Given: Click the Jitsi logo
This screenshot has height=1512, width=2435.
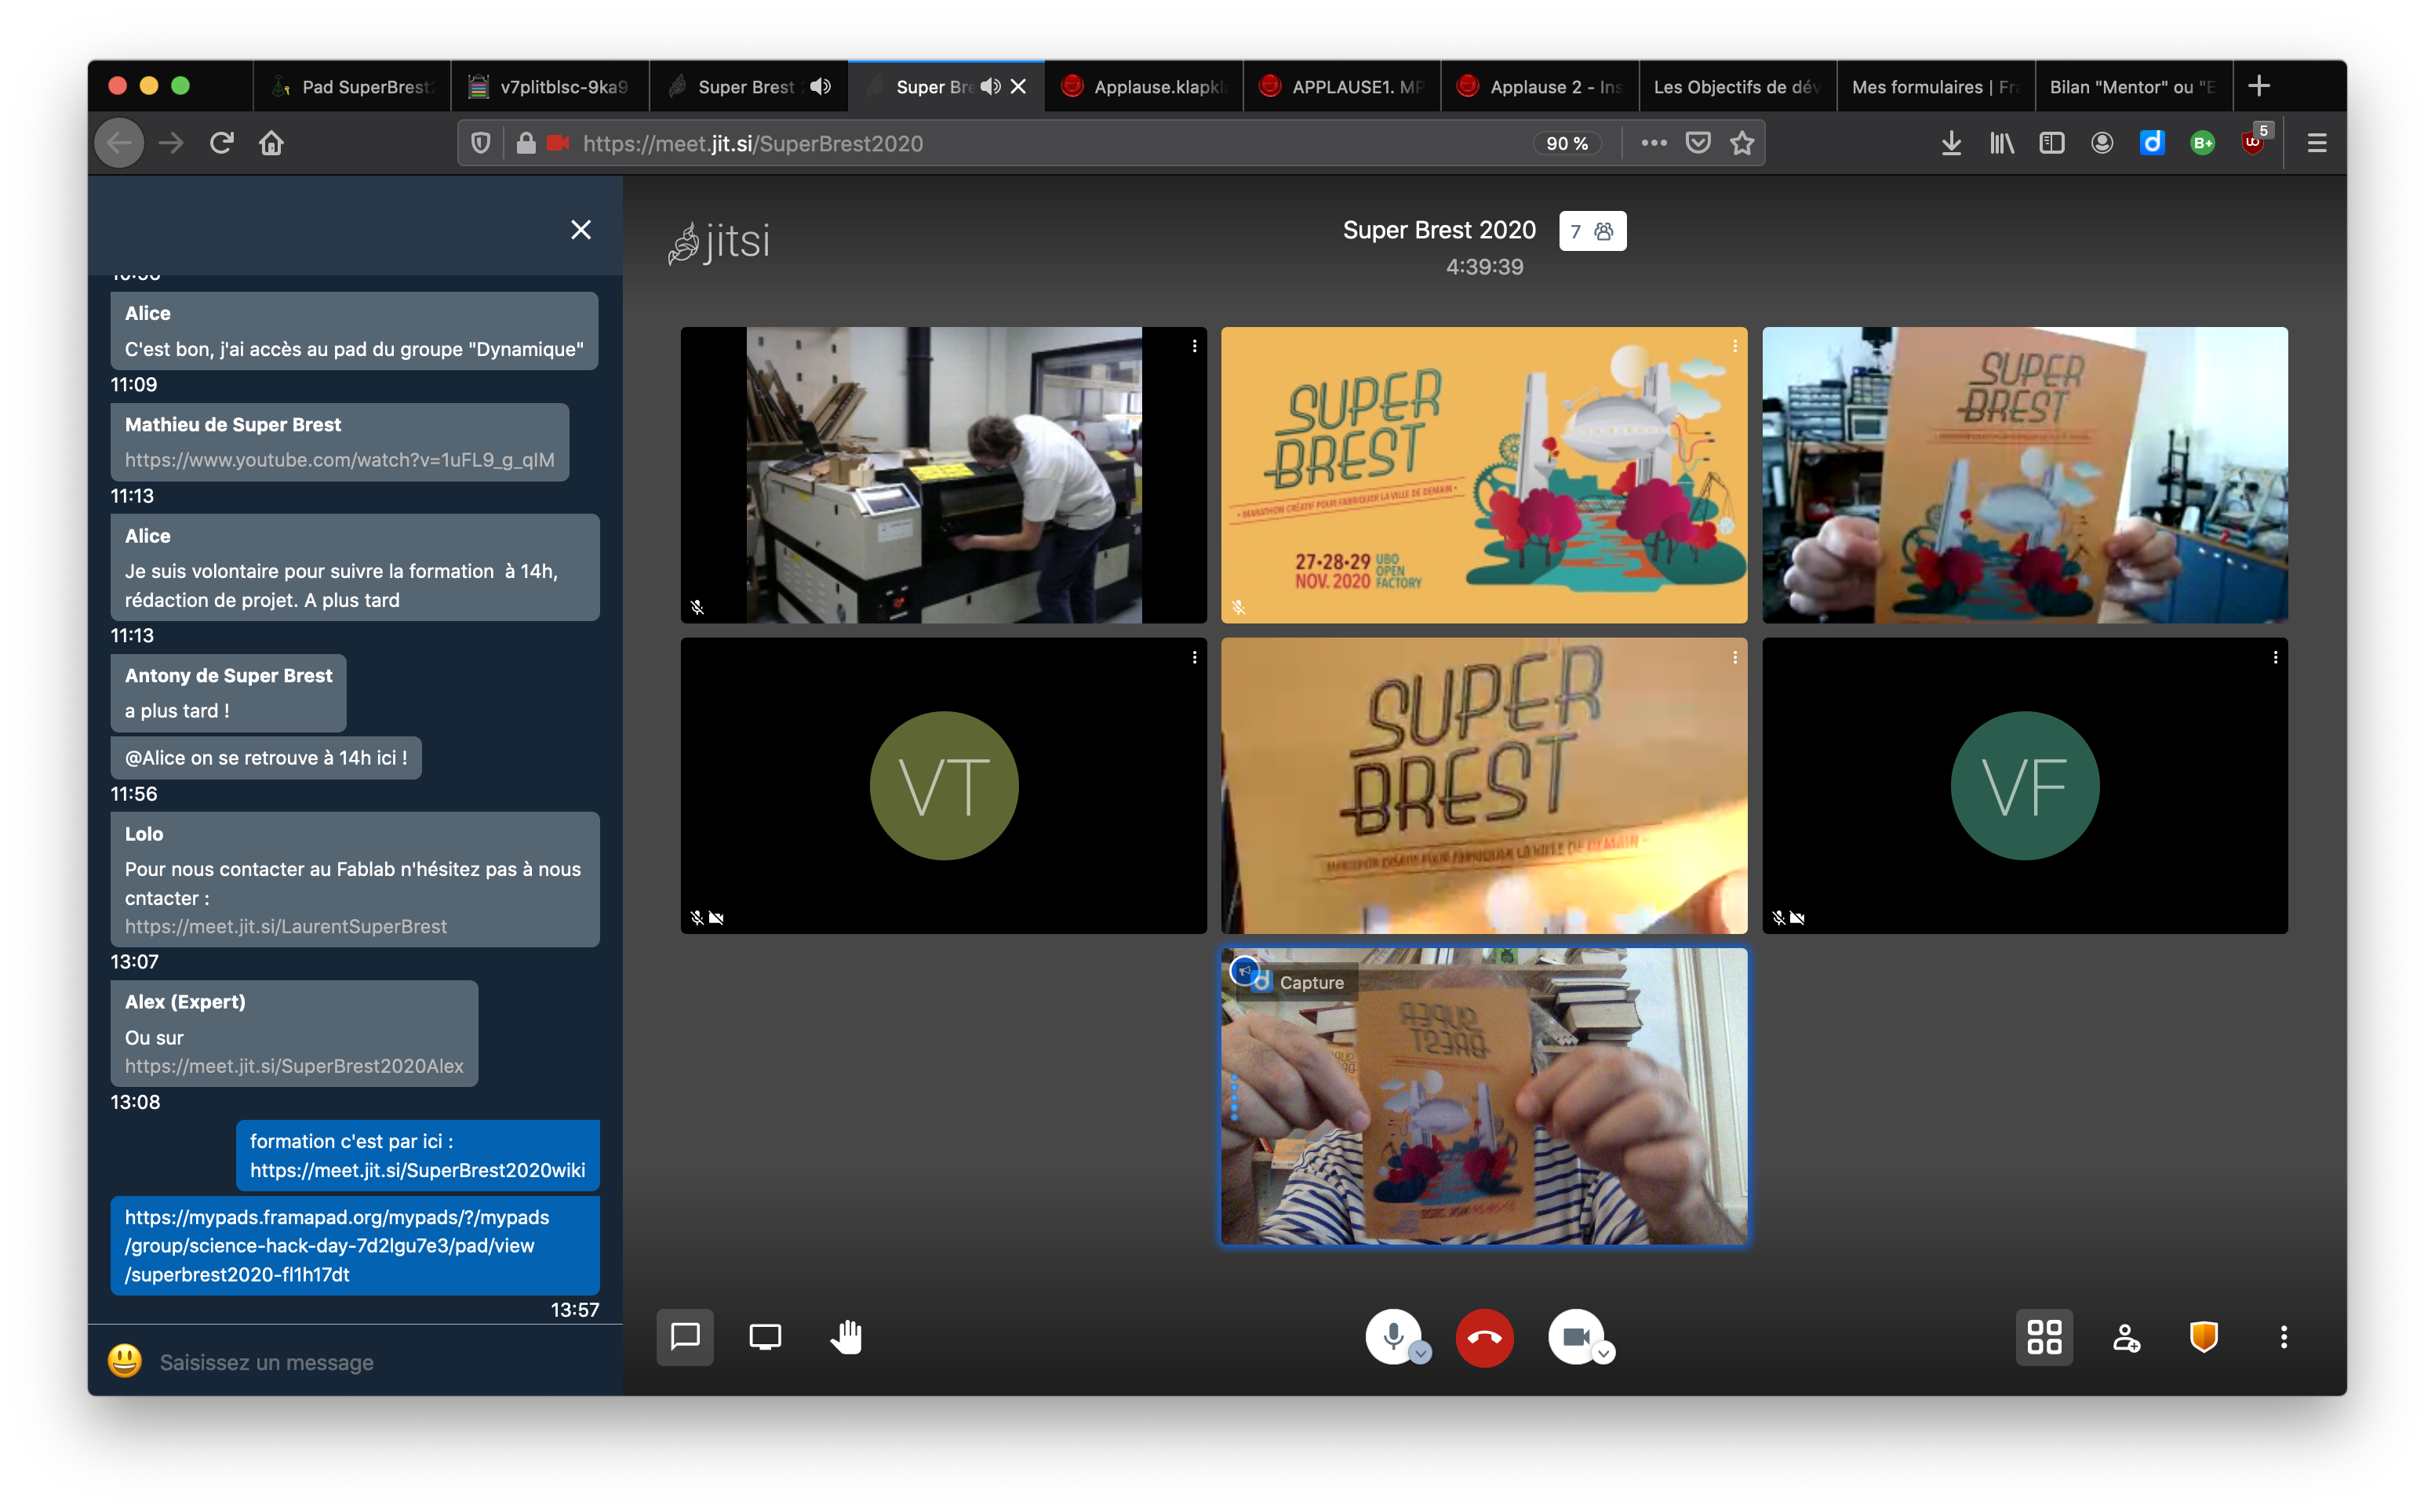Looking at the screenshot, I should [x=720, y=242].
